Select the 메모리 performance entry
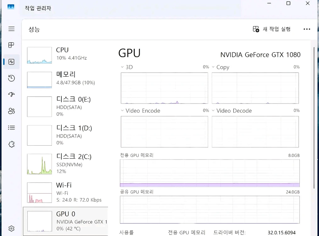This screenshot has height=236, width=319. [65, 80]
